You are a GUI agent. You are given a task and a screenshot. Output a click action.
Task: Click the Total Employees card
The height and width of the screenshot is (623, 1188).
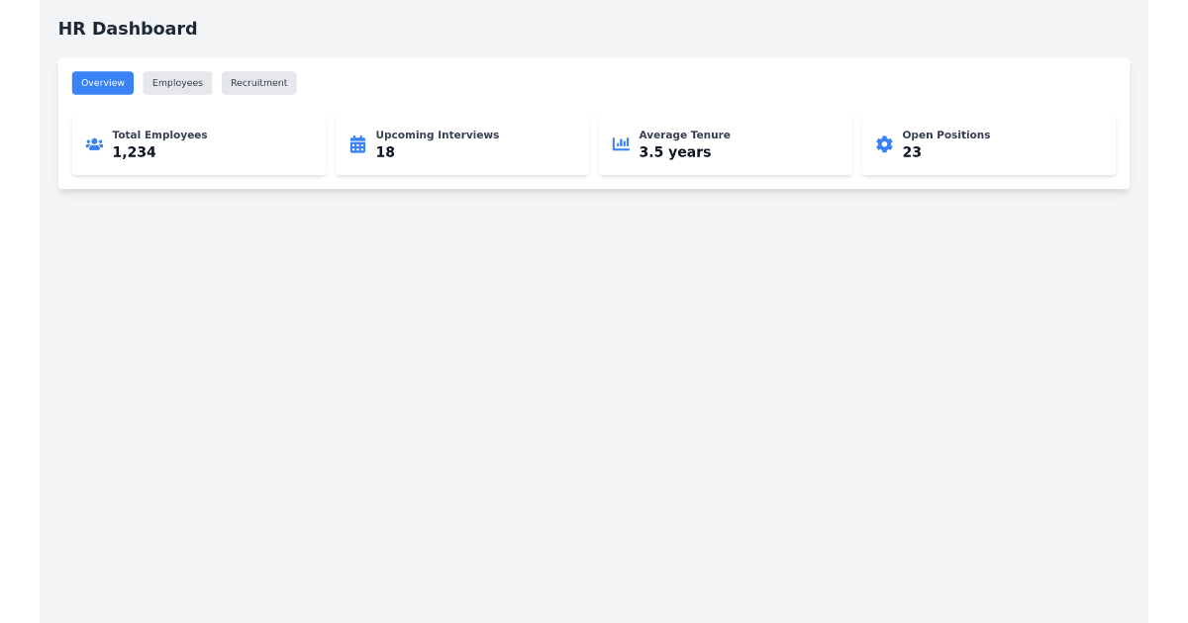tap(198, 144)
